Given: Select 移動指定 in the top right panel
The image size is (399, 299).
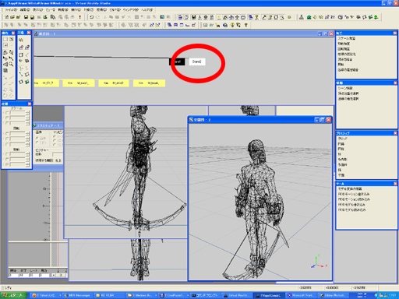Looking at the screenshot, I should (344, 44).
